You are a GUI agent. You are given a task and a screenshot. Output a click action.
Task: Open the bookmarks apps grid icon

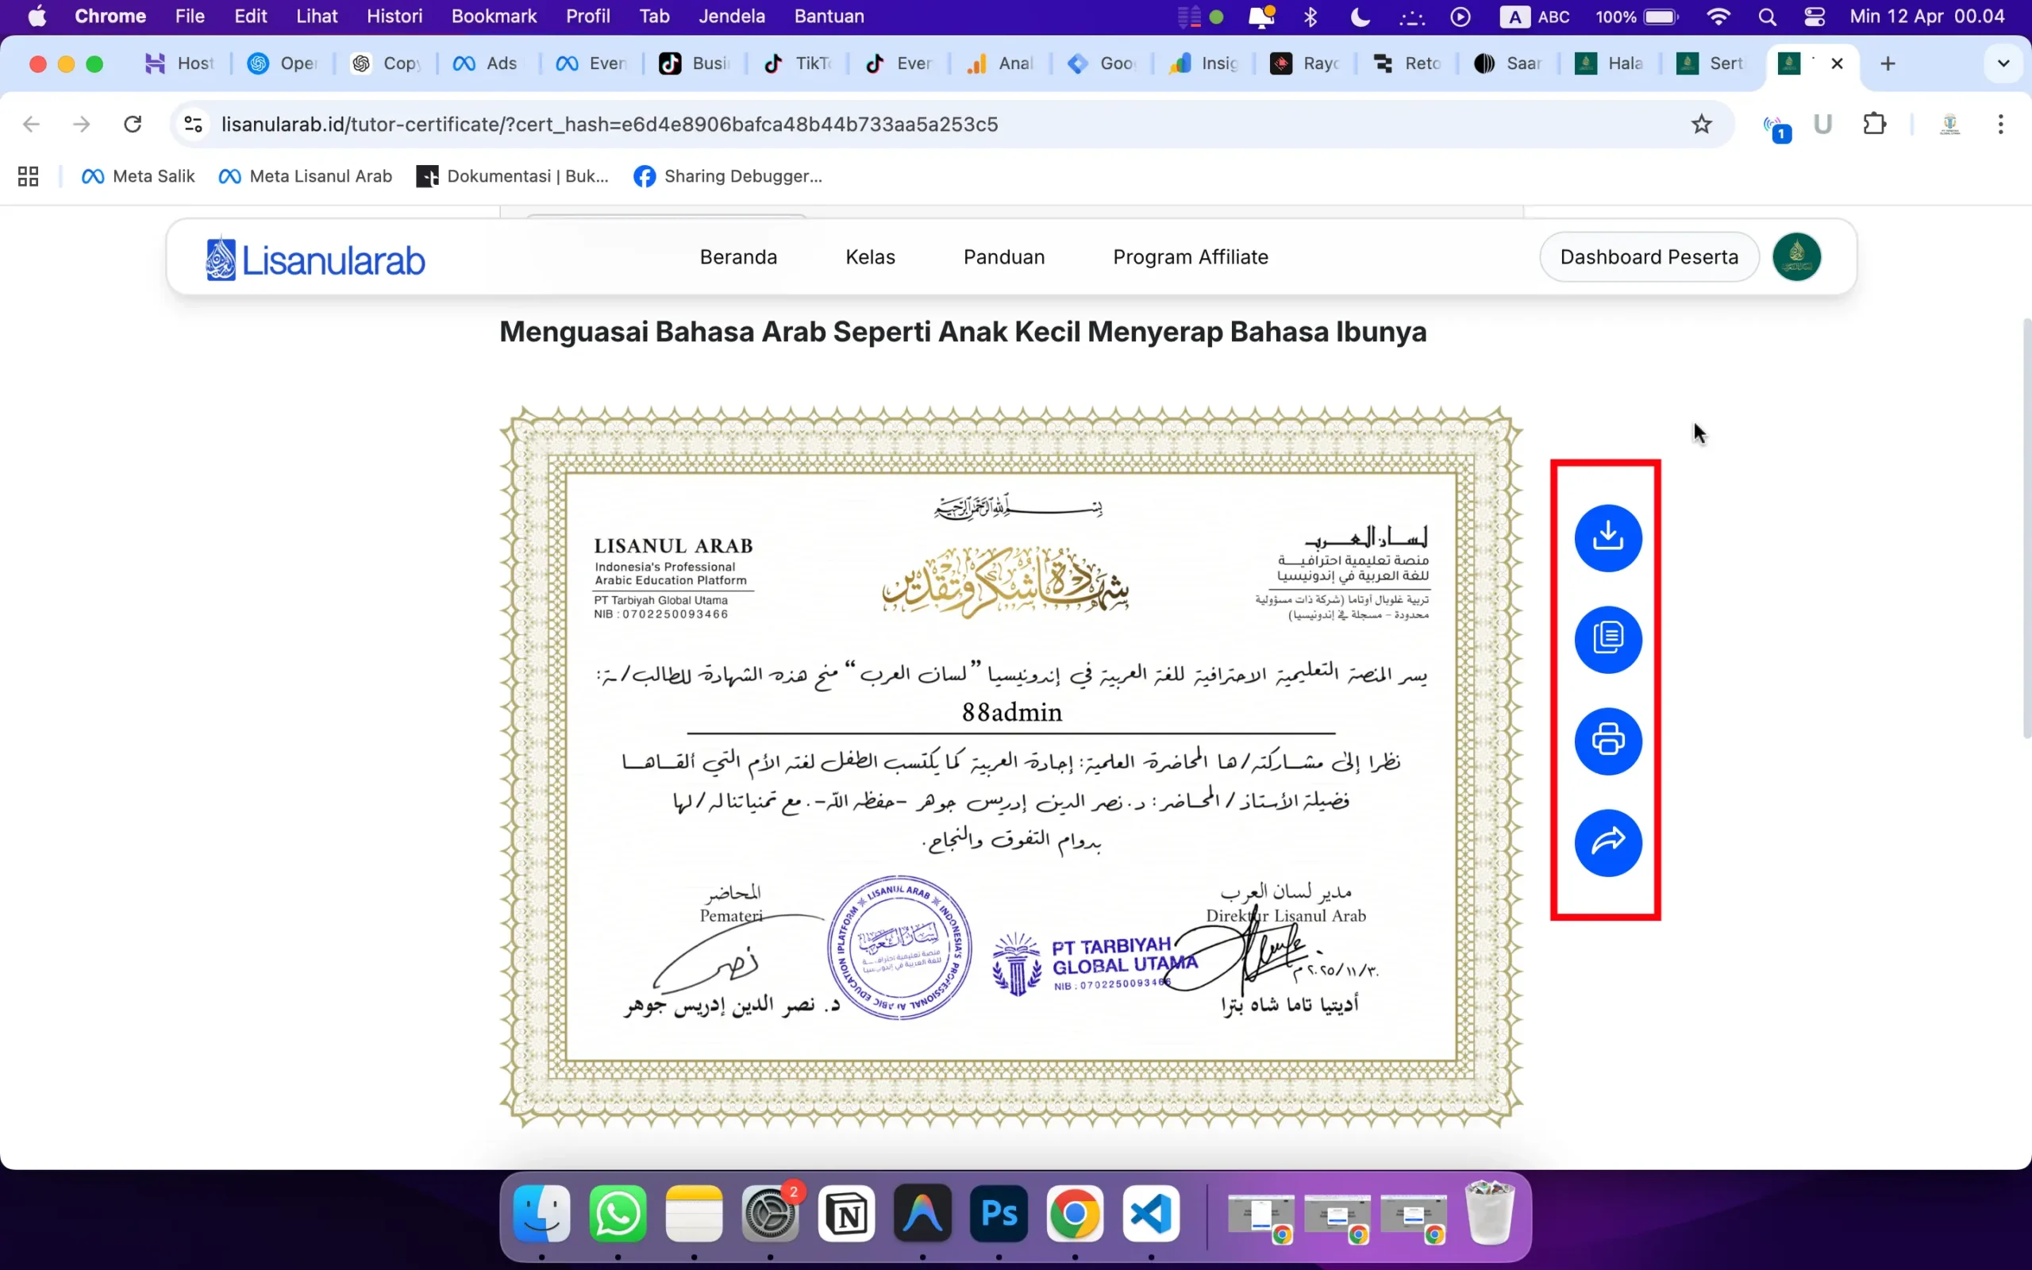click(x=29, y=176)
